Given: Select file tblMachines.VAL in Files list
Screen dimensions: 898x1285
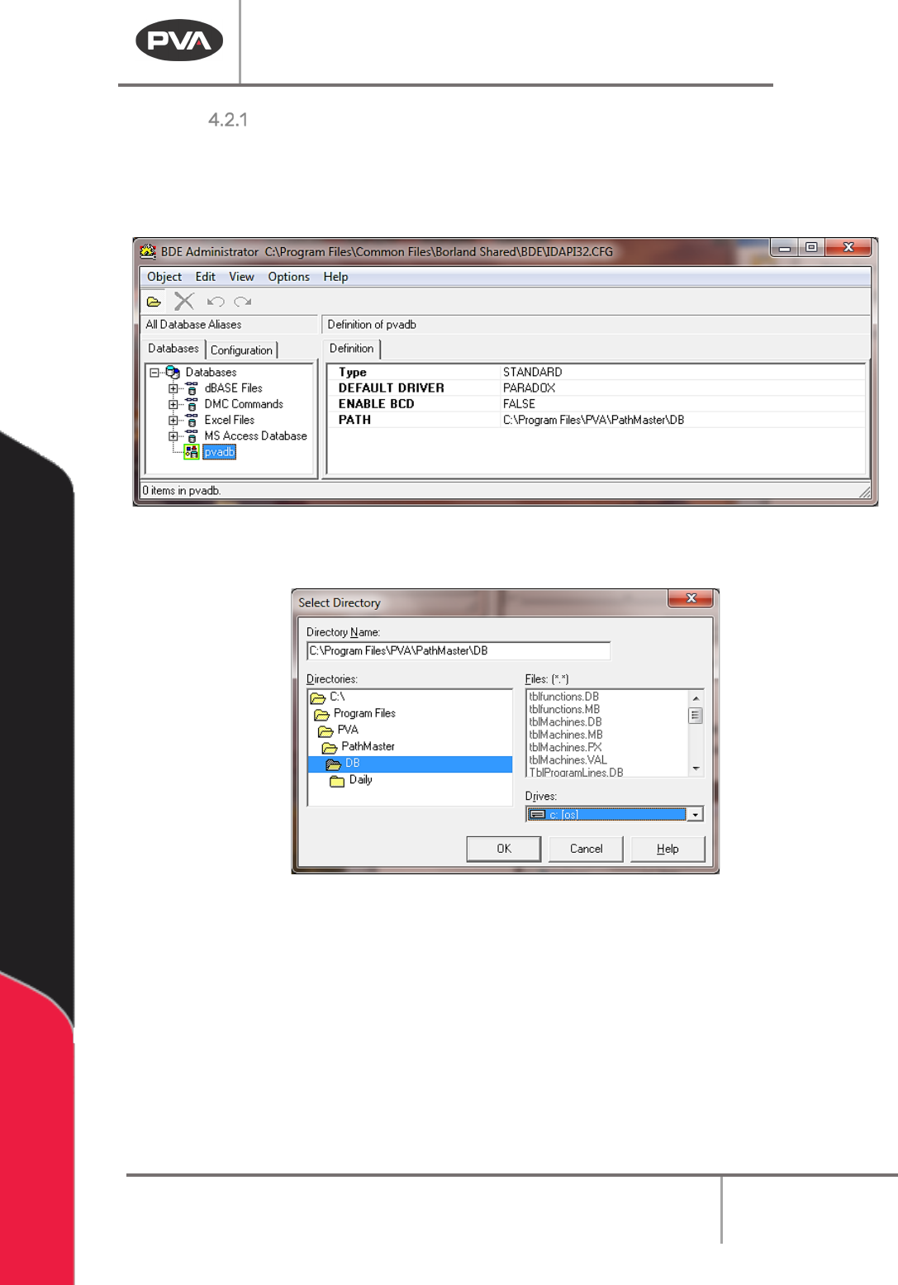Looking at the screenshot, I should (568, 760).
